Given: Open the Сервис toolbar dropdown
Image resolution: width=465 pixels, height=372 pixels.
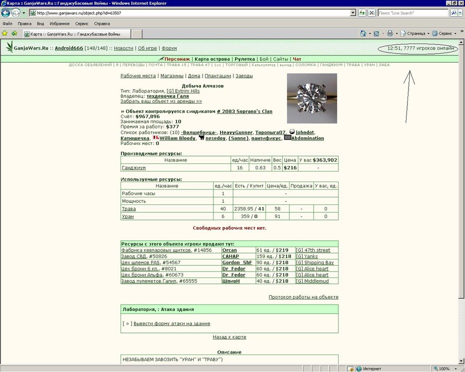Looking at the screenshot, I should coord(444,33).
